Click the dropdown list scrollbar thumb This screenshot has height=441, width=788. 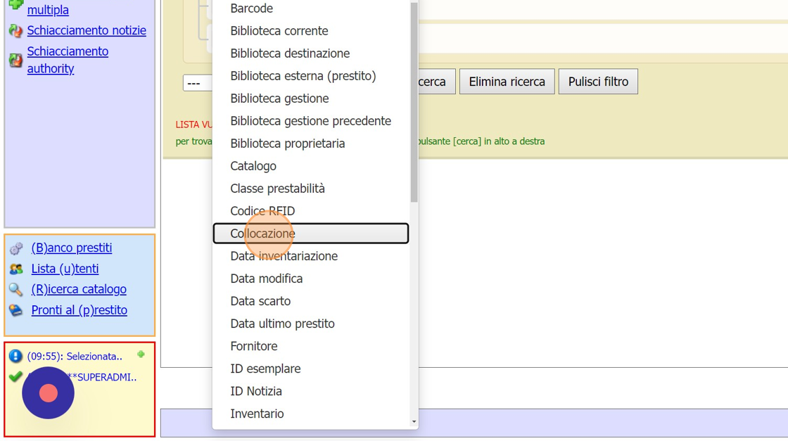coord(414,103)
